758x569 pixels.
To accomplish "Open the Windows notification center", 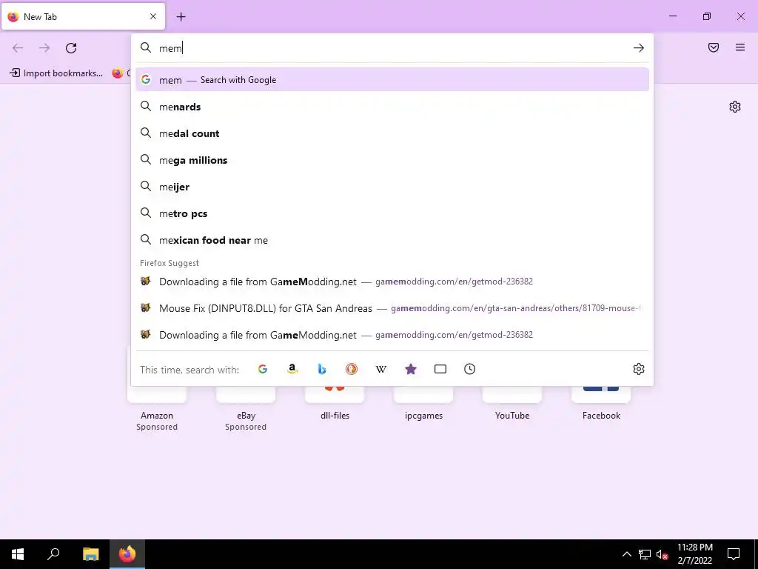I will click(734, 554).
